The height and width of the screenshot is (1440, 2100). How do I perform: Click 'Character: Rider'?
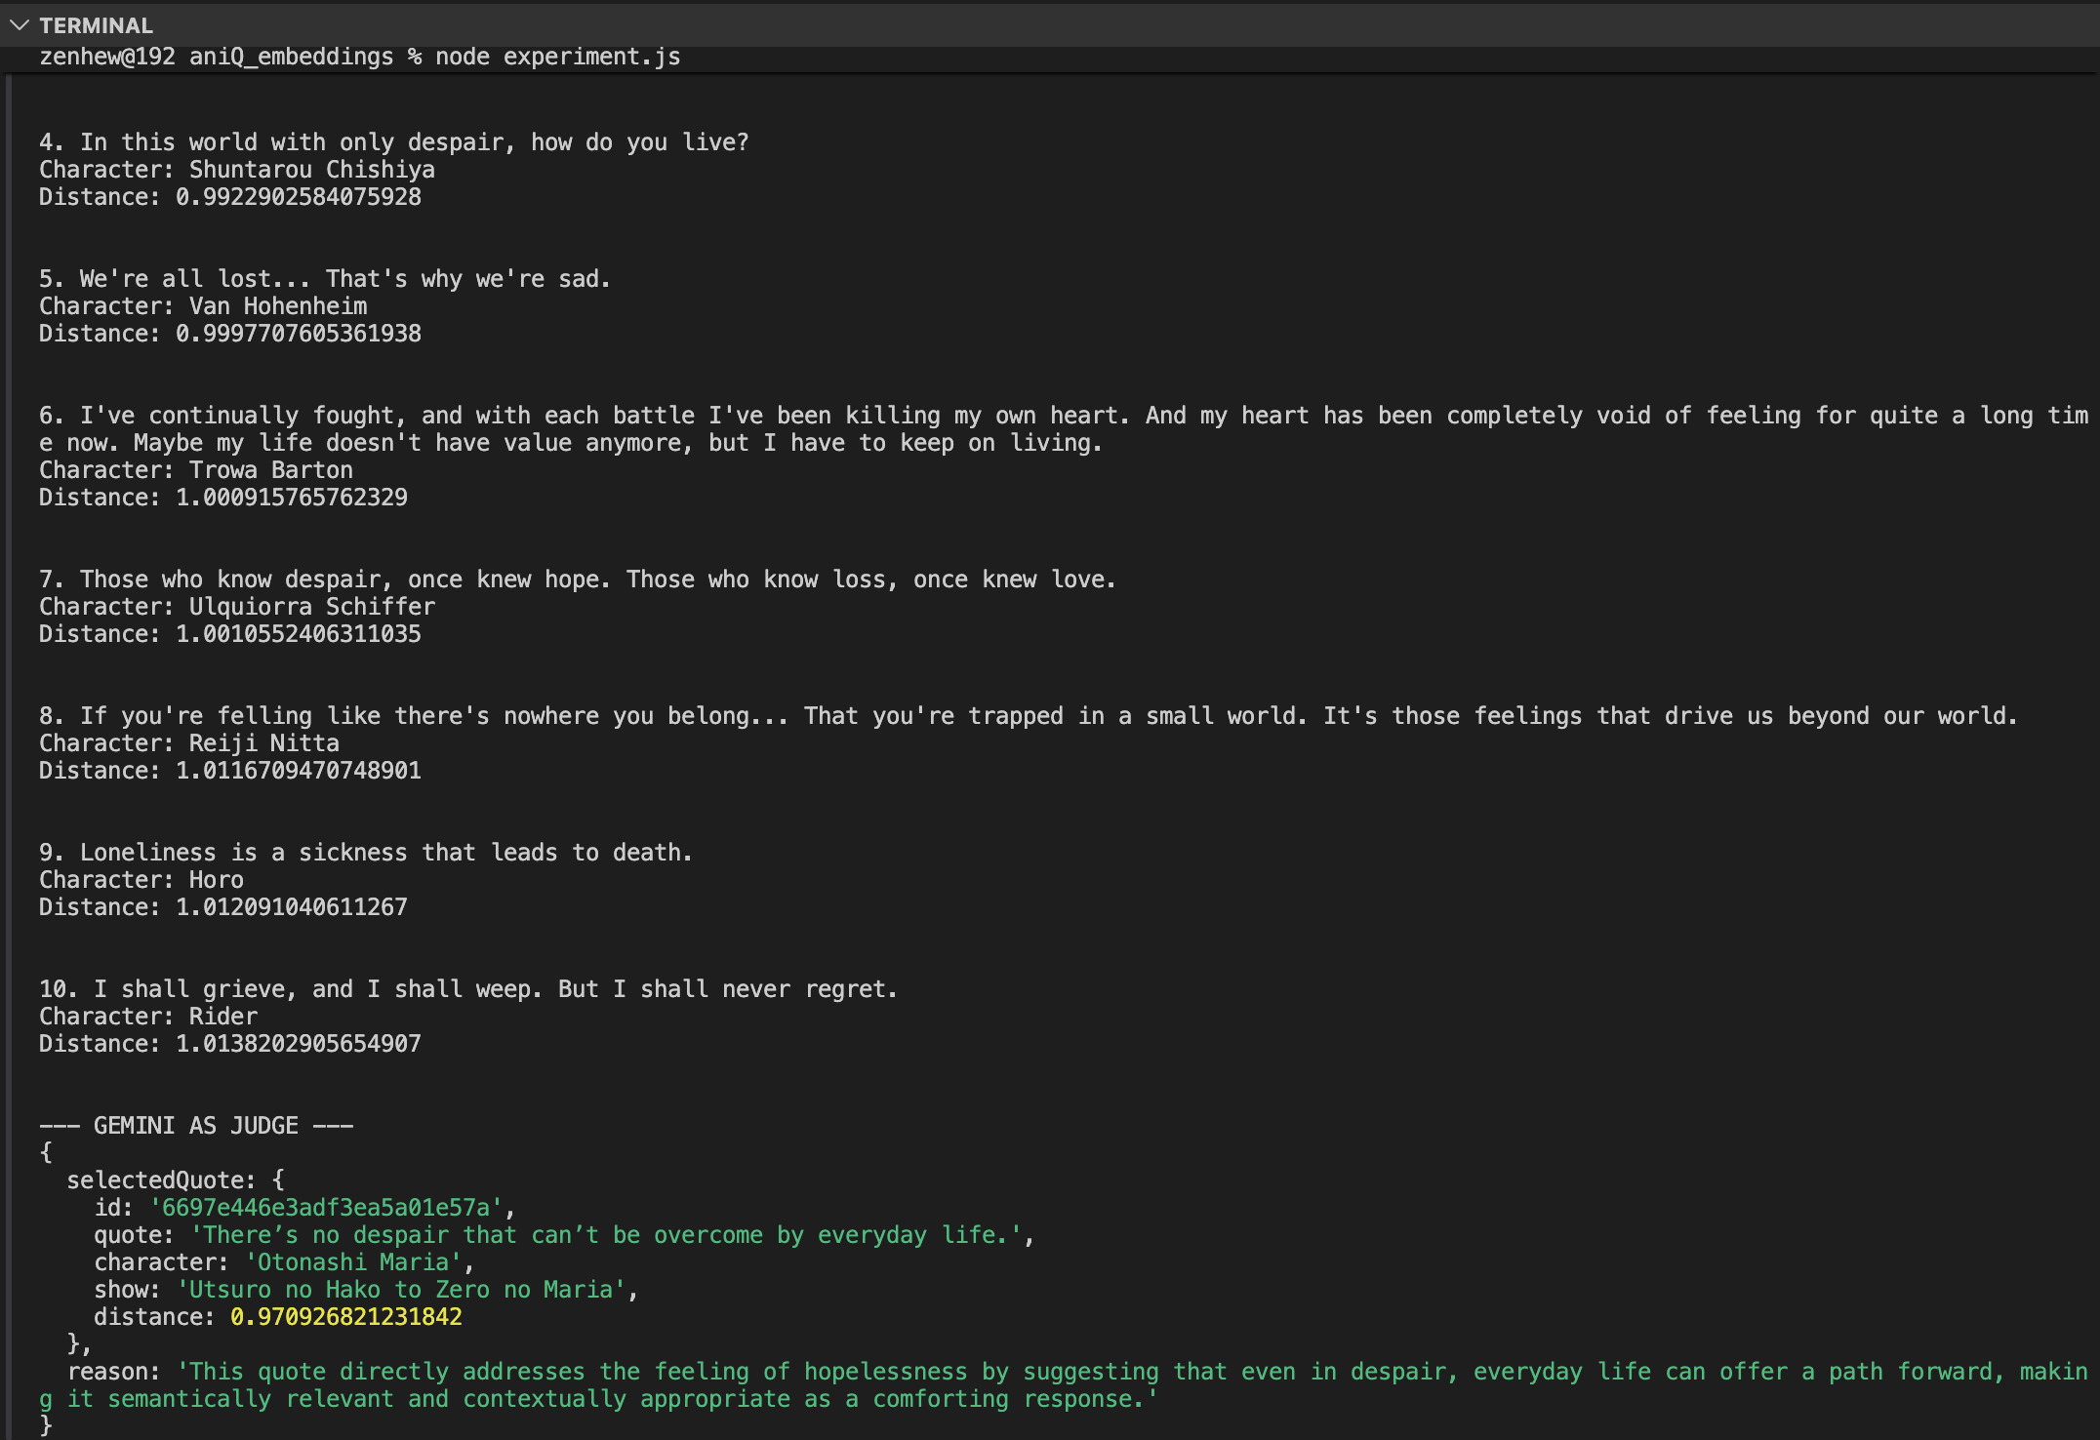pyautogui.click(x=148, y=1017)
